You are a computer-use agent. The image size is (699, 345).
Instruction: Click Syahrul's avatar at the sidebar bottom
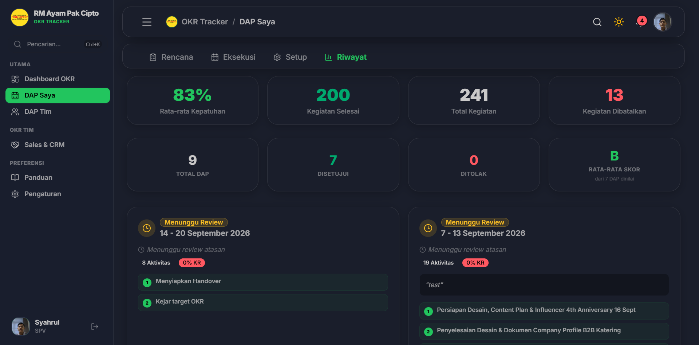21,326
